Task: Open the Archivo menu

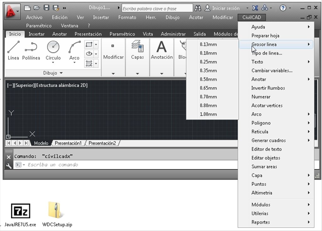Action: point(34,18)
